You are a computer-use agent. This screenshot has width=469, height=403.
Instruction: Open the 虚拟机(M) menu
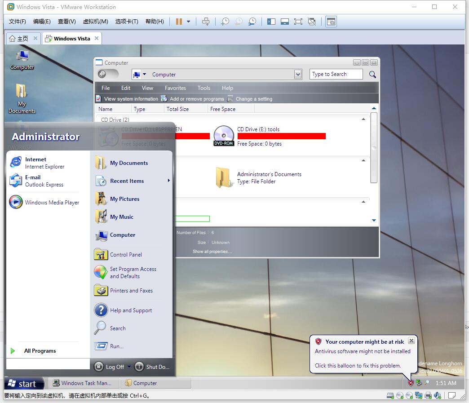point(95,22)
